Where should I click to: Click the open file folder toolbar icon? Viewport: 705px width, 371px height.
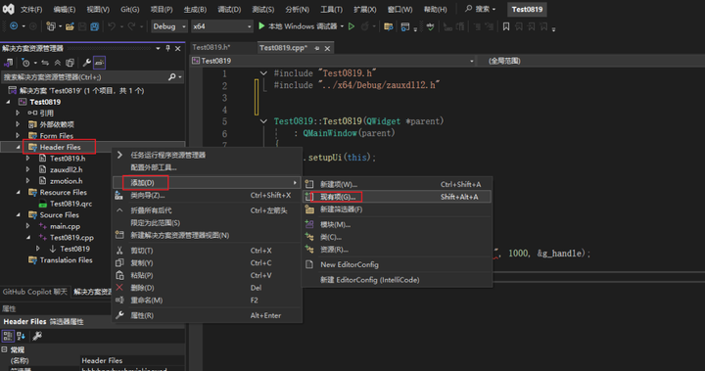[70, 27]
